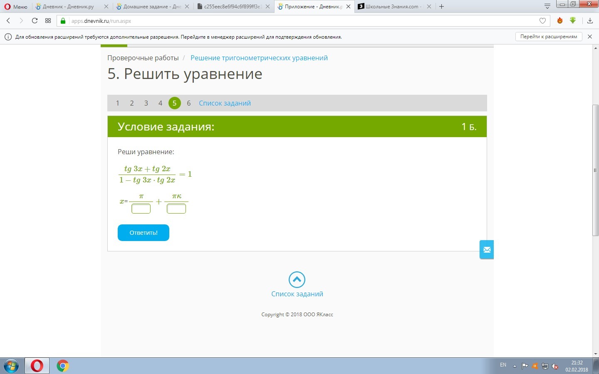Add page to bookmarks with heart icon
This screenshot has height=374, width=599.
[x=542, y=21]
